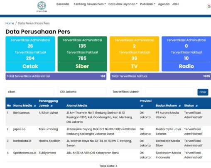Click the empty search input field
Screen dimensions: 211x168
click(169, 92)
